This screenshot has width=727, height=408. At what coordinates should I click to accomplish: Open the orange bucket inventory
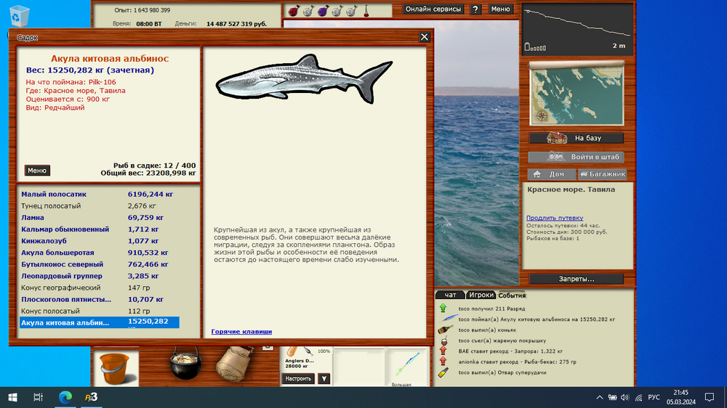[116, 368]
